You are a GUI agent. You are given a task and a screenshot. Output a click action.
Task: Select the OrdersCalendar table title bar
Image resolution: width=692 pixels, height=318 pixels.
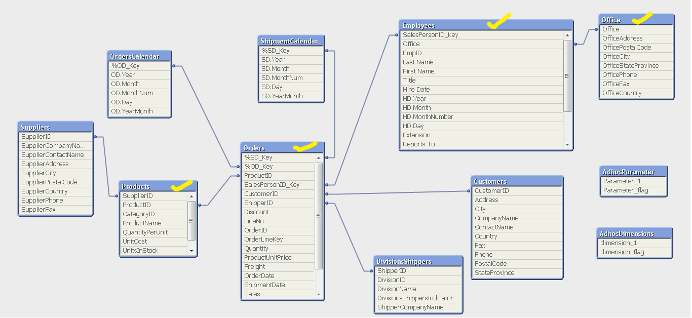click(140, 56)
